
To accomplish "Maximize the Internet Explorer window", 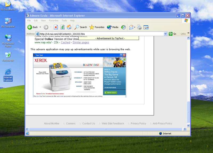I will pyautogui.click(x=183, y=16).
